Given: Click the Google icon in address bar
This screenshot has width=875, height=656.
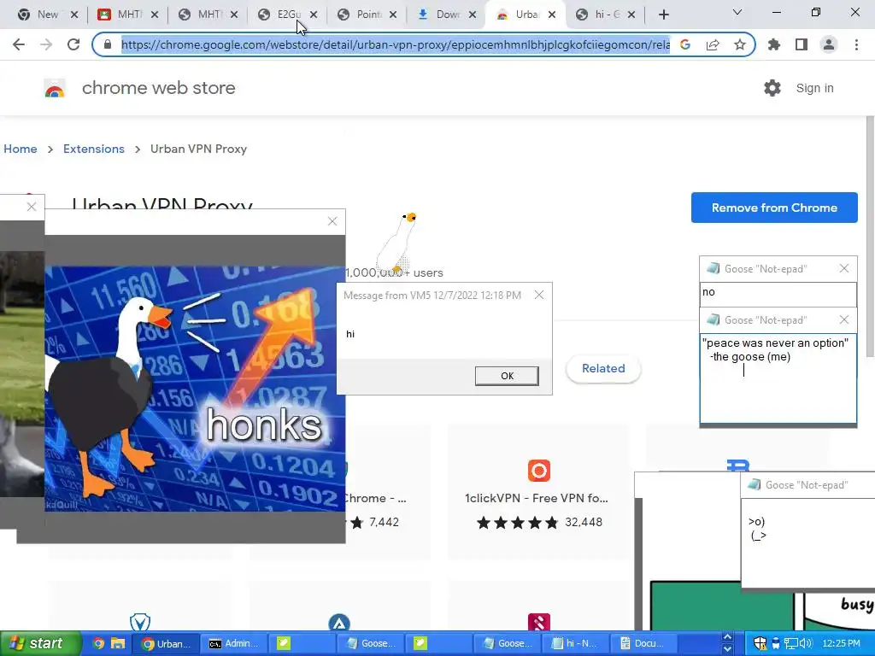Looking at the screenshot, I should (685, 44).
